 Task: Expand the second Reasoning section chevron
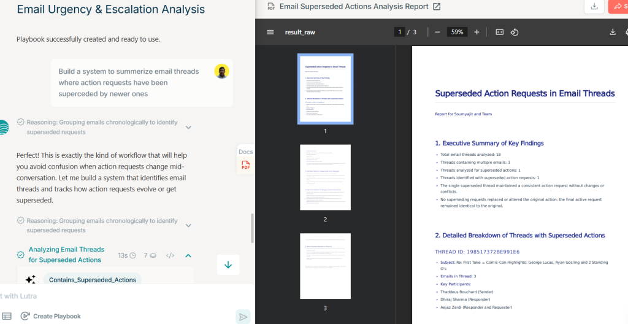(x=188, y=225)
